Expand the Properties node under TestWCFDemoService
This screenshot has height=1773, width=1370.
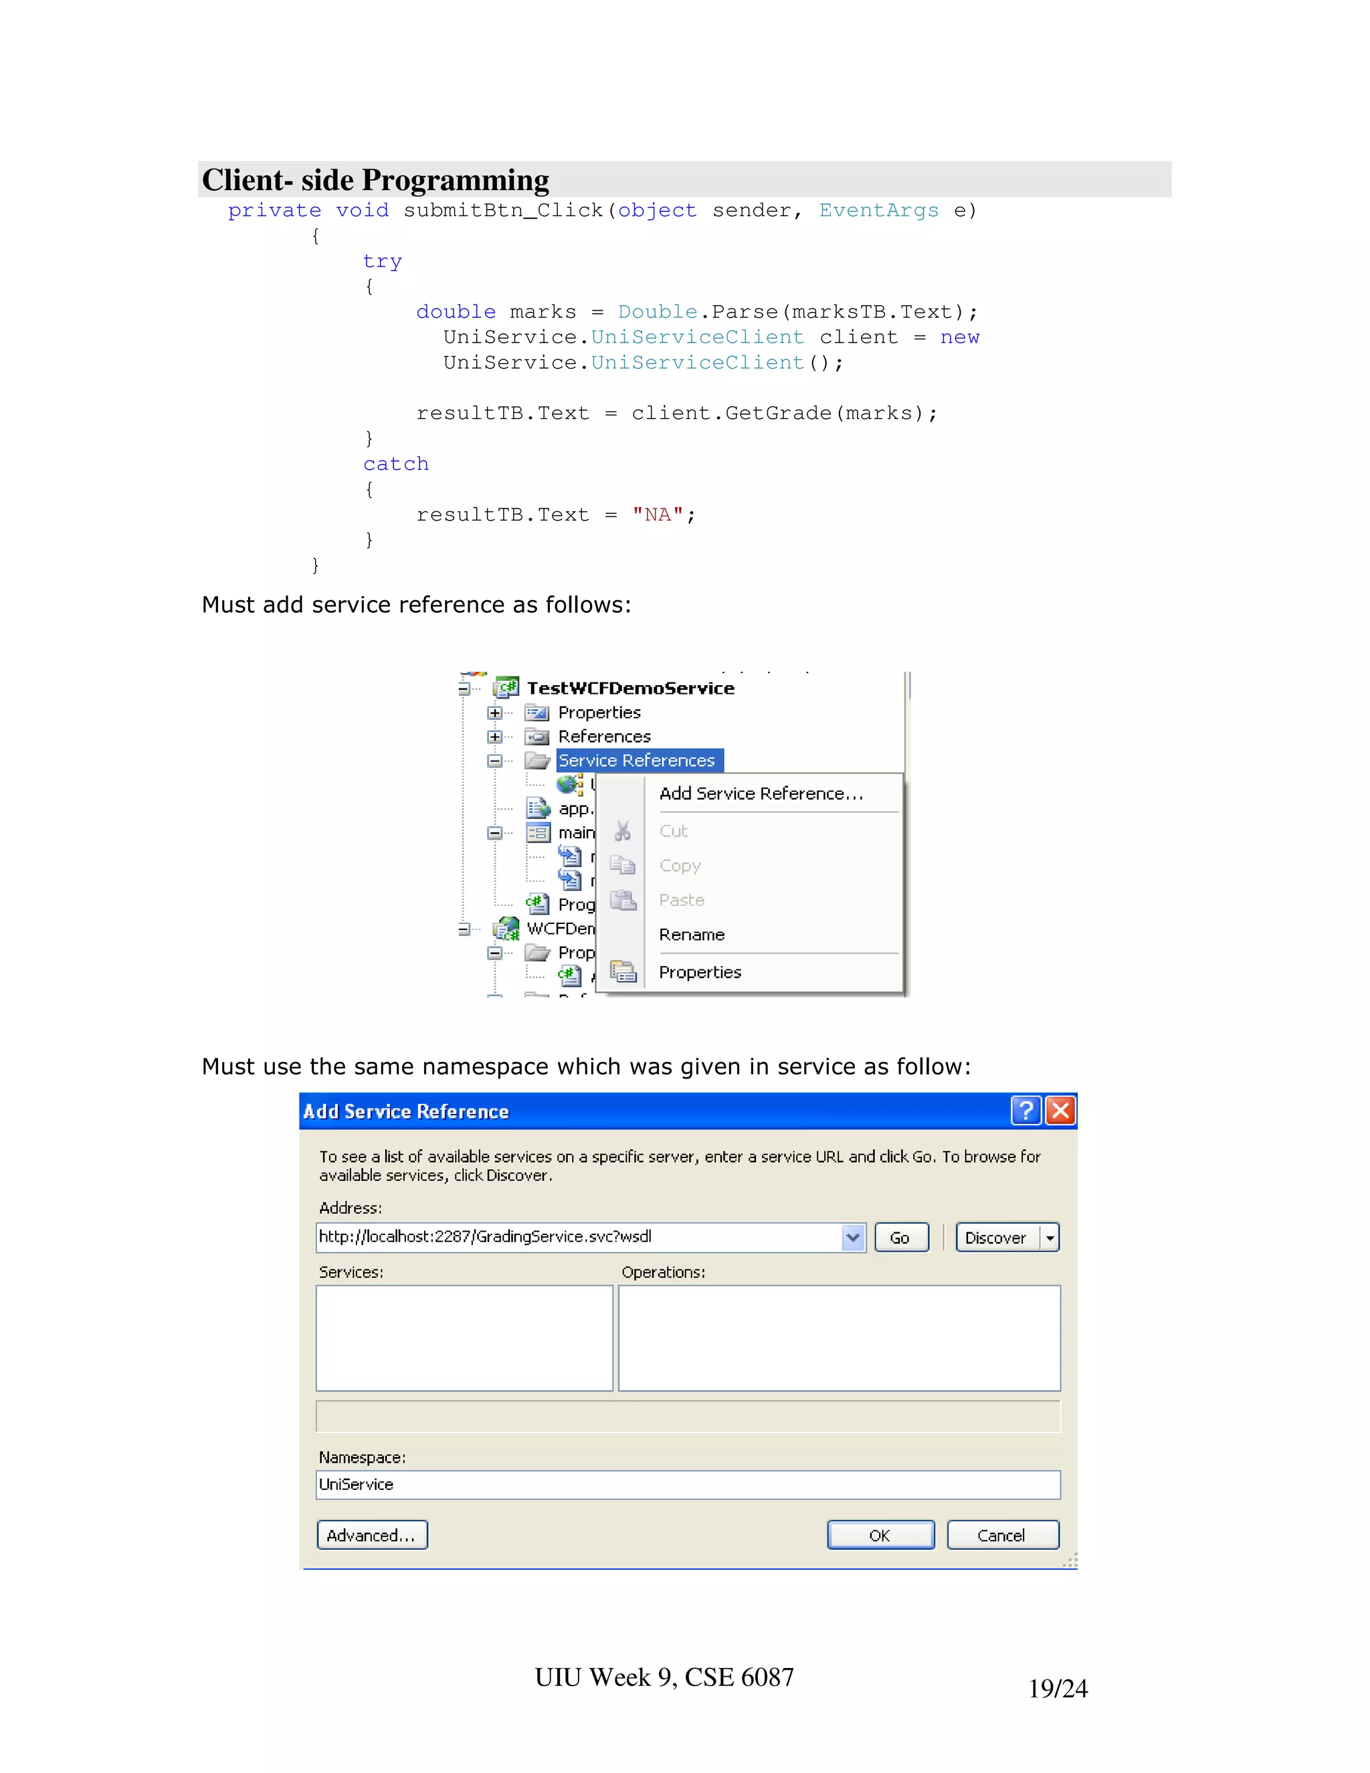coord(494,713)
